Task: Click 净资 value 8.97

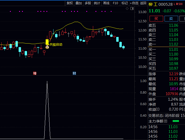Action: pos(175,104)
